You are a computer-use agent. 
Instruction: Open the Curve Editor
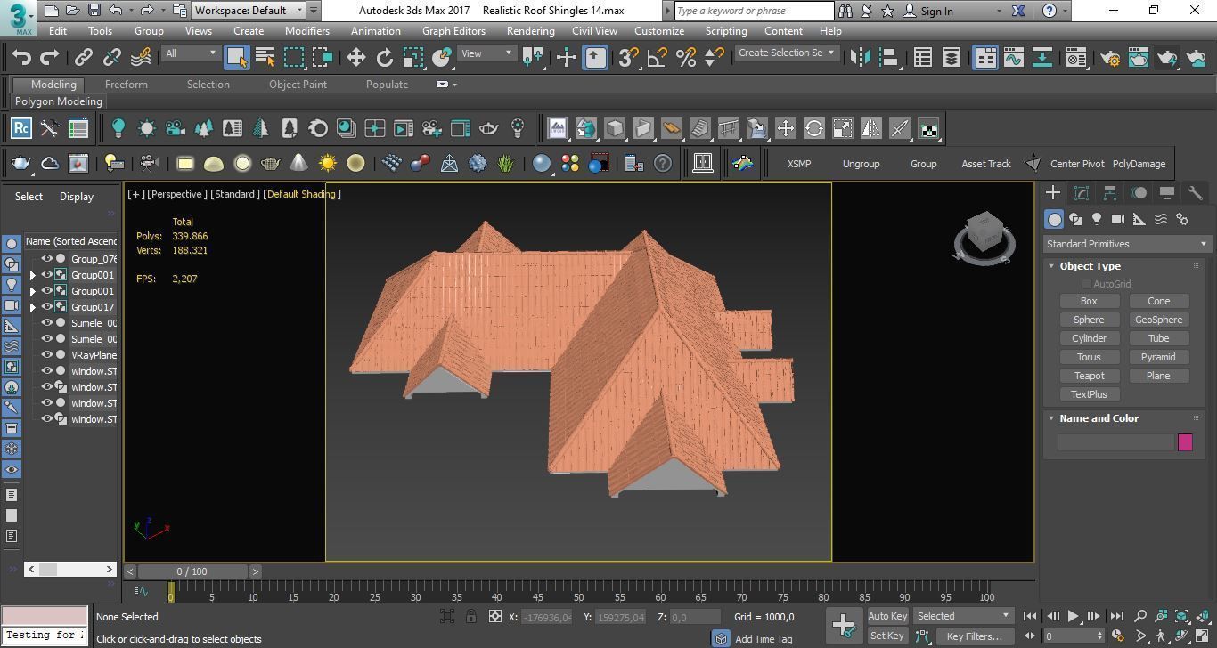pos(1014,58)
